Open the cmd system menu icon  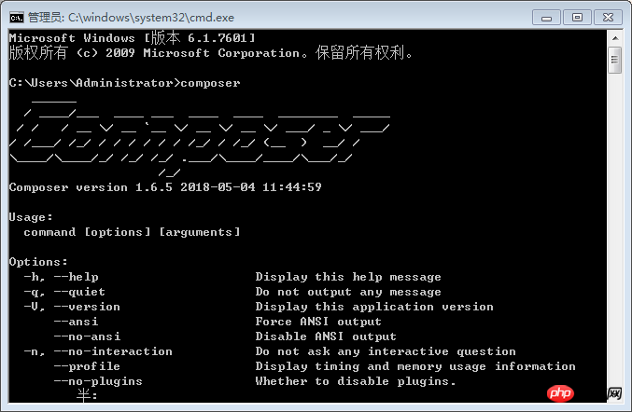(x=17, y=18)
